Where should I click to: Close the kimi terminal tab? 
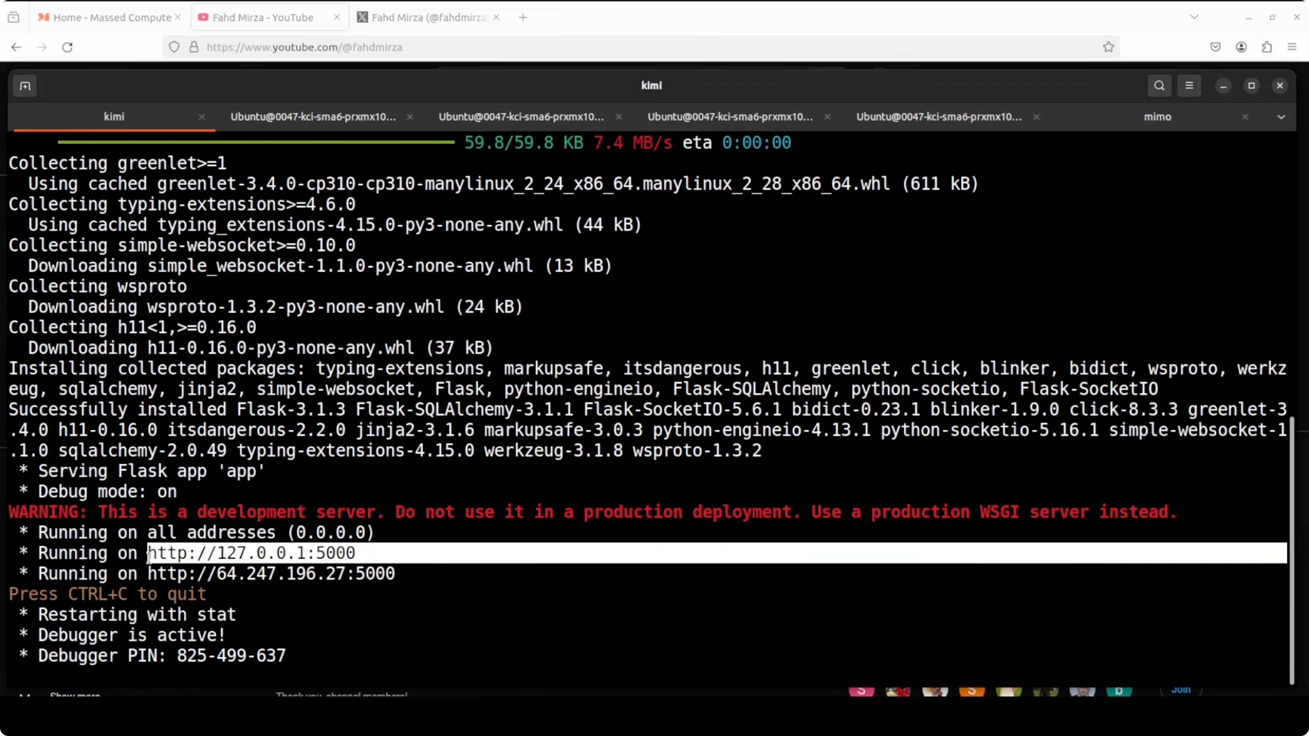tap(202, 117)
